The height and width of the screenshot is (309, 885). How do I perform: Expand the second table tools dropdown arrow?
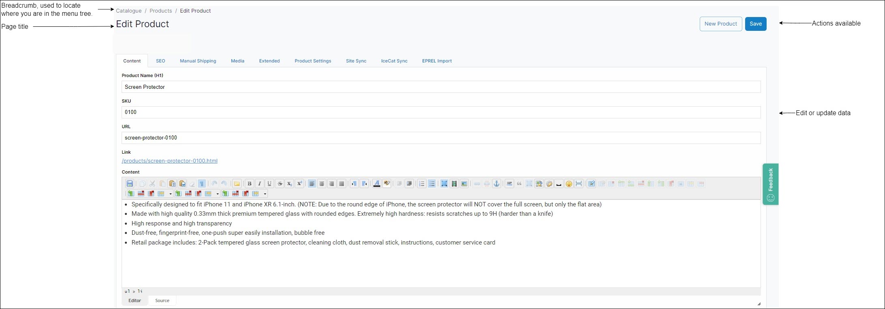[x=218, y=194]
